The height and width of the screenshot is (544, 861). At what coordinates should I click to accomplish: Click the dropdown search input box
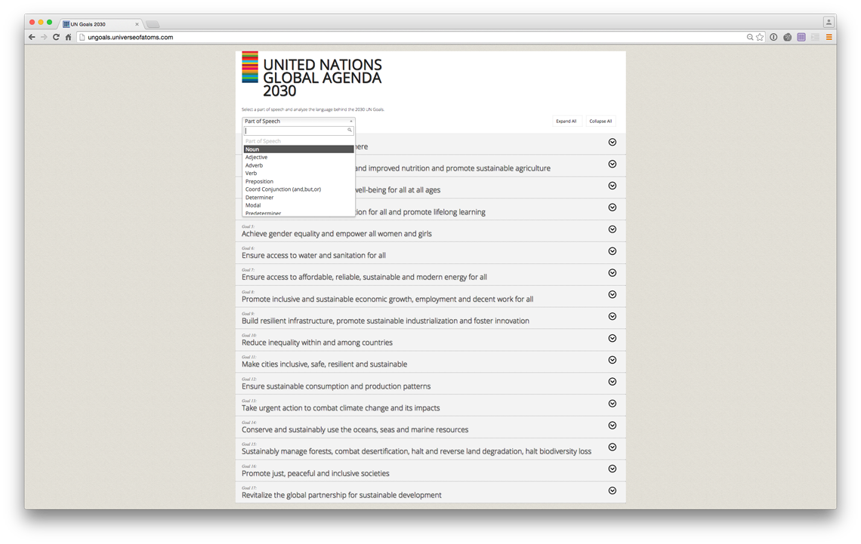point(299,131)
